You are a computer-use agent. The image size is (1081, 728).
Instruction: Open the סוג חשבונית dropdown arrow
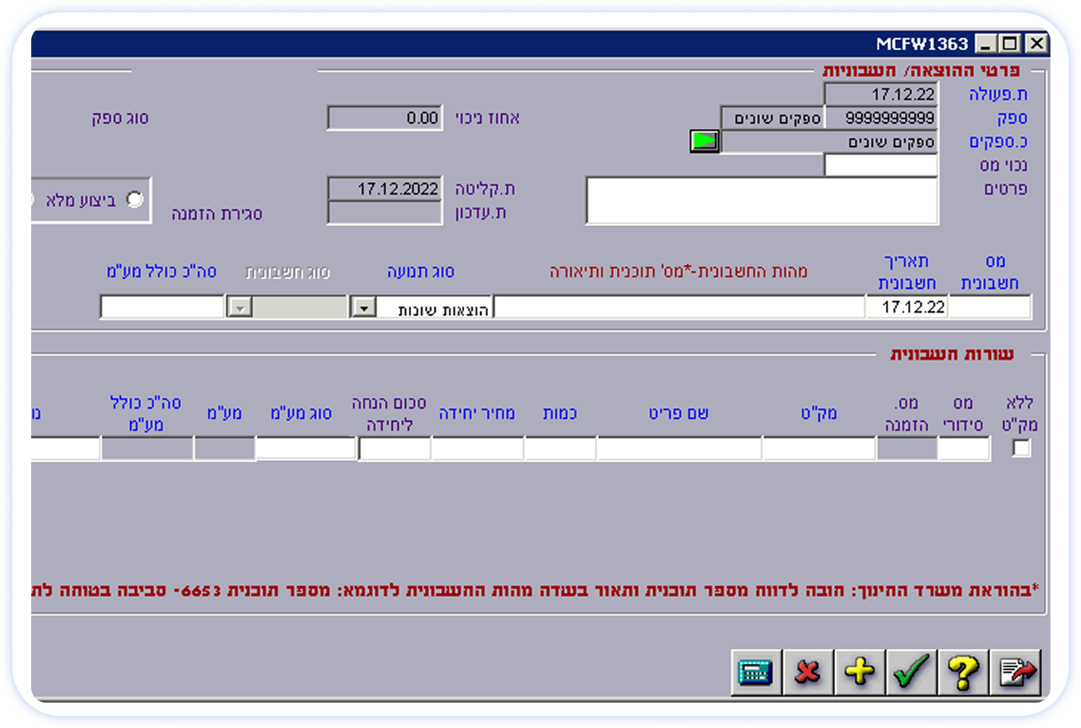pyautogui.click(x=239, y=308)
